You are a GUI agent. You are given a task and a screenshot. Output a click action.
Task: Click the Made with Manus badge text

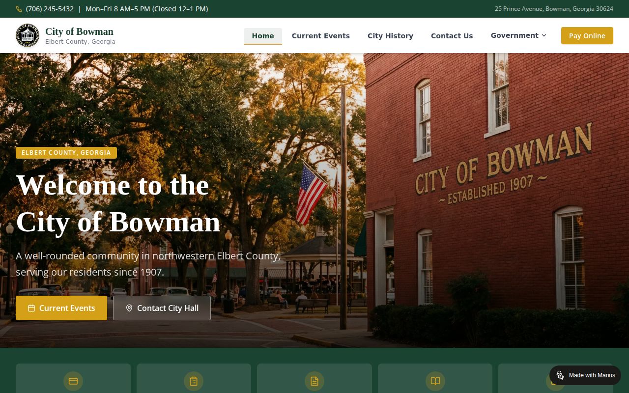click(592, 375)
